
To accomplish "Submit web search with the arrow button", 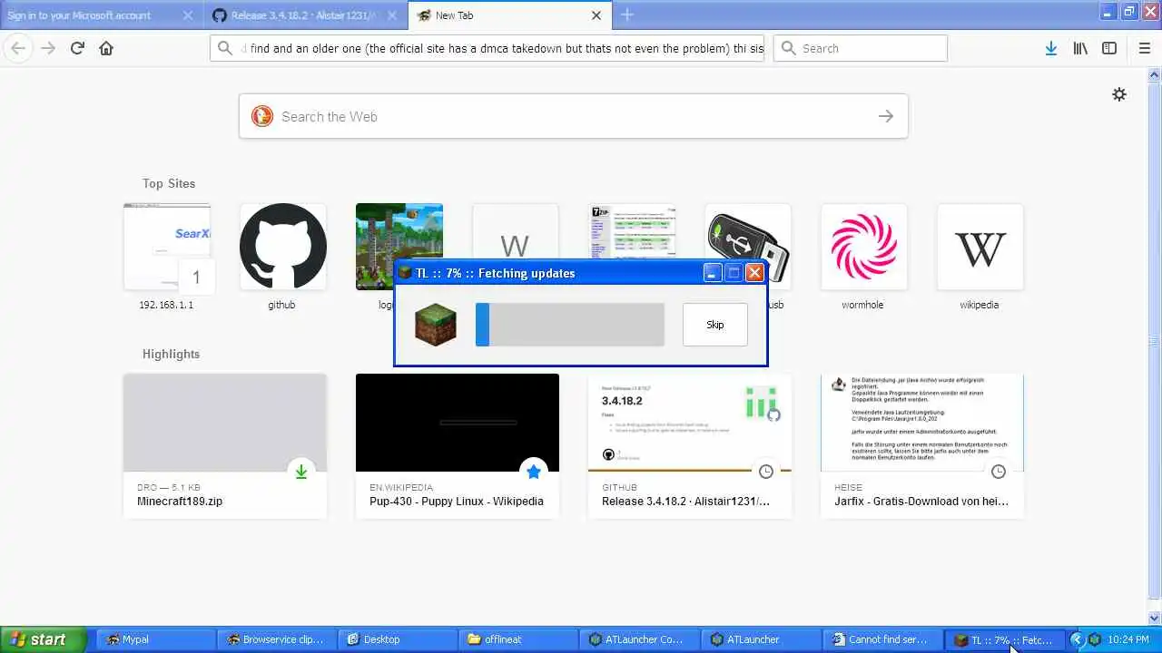I will [885, 116].
